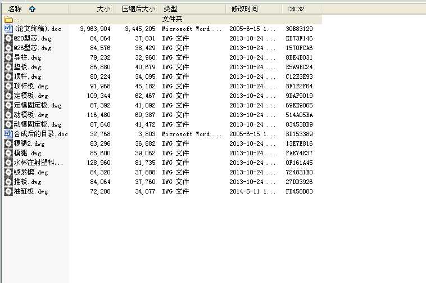Click size value 32,768
The height and width of the screenshot is (283, 426).
click(x=100, y=134)
